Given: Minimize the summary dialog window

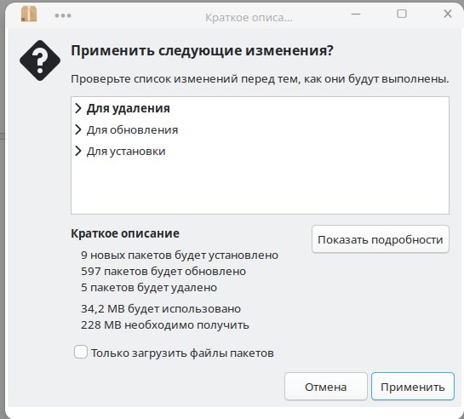Looking at the screenshot, I should pyautogui.click(x=356, y=14).
